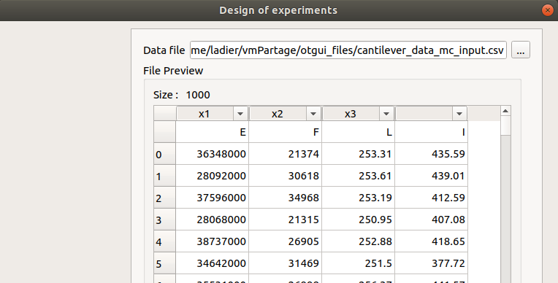The width and height of the screenshot is (558, 283).
Task: Open file browser with the ... button
Action: (521, 50)
